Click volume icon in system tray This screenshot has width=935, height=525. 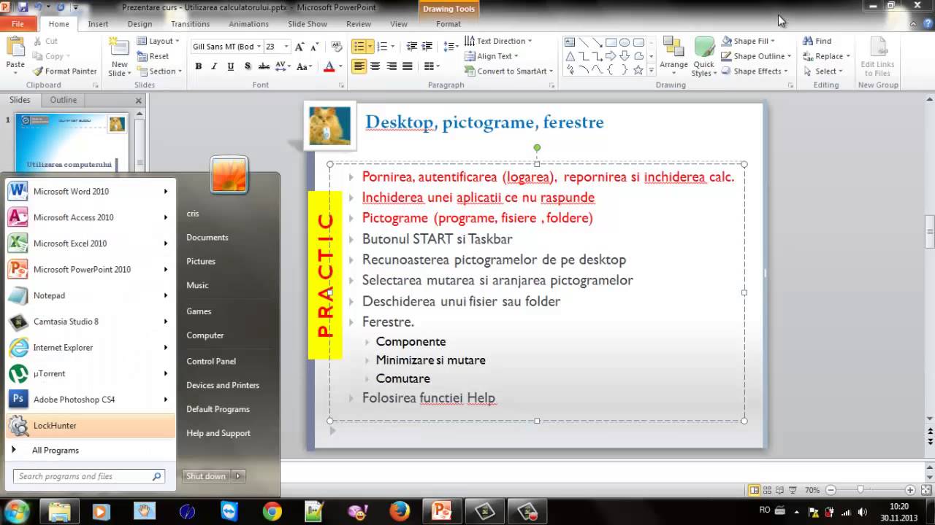pyautogui.click(x=862, y=512)
